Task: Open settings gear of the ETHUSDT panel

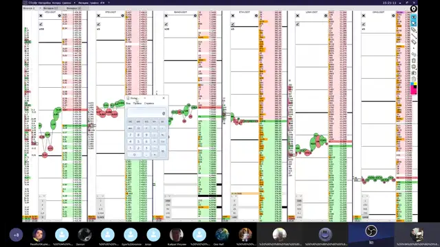Action: coord(256,16)
